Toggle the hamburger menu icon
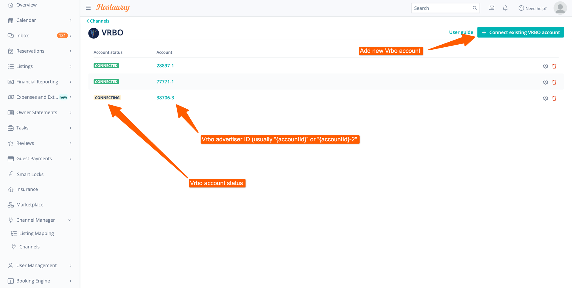The height and width of the screenshot is (288, 572). pyautogui.click(x=88, y=8)
